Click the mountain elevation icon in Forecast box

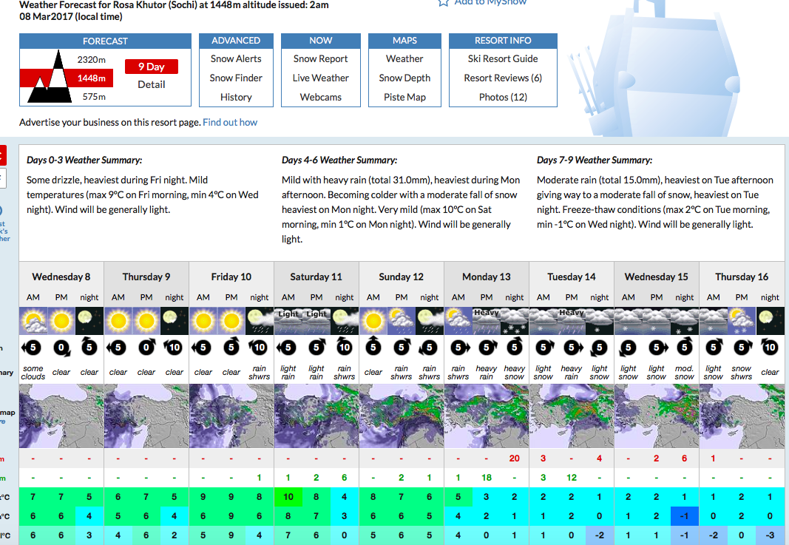[x=50, y=76]
